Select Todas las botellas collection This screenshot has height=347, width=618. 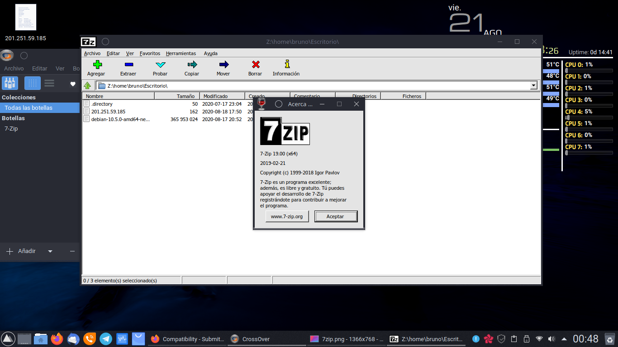coord(40,108)
